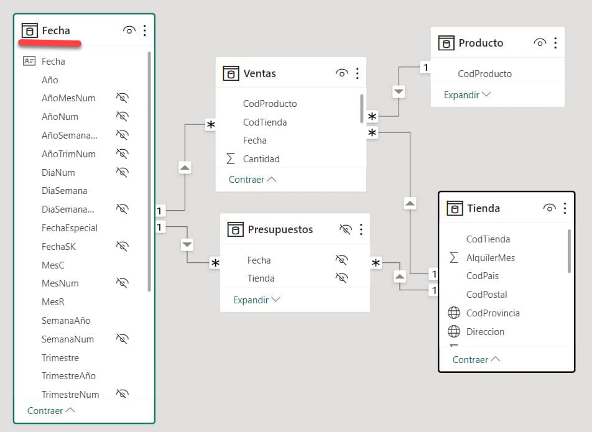Show the hidden AñoMesNum field
This screenshot has height=432, width=592.
coord(123,98)
